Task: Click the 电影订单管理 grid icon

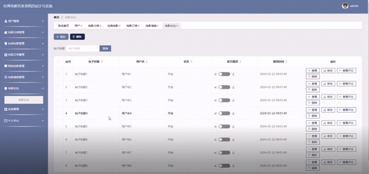Action: tap(6, 55)
